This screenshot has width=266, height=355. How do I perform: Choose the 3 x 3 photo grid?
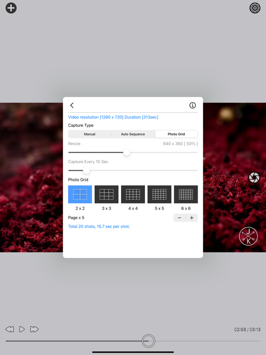tap(107, 194)
